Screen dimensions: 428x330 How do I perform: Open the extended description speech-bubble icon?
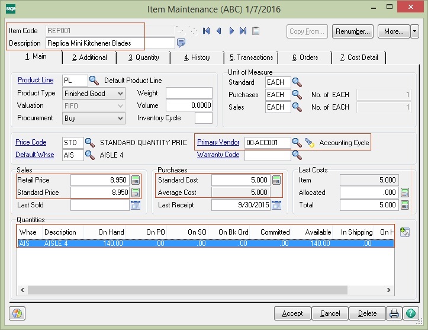point(181,43)
